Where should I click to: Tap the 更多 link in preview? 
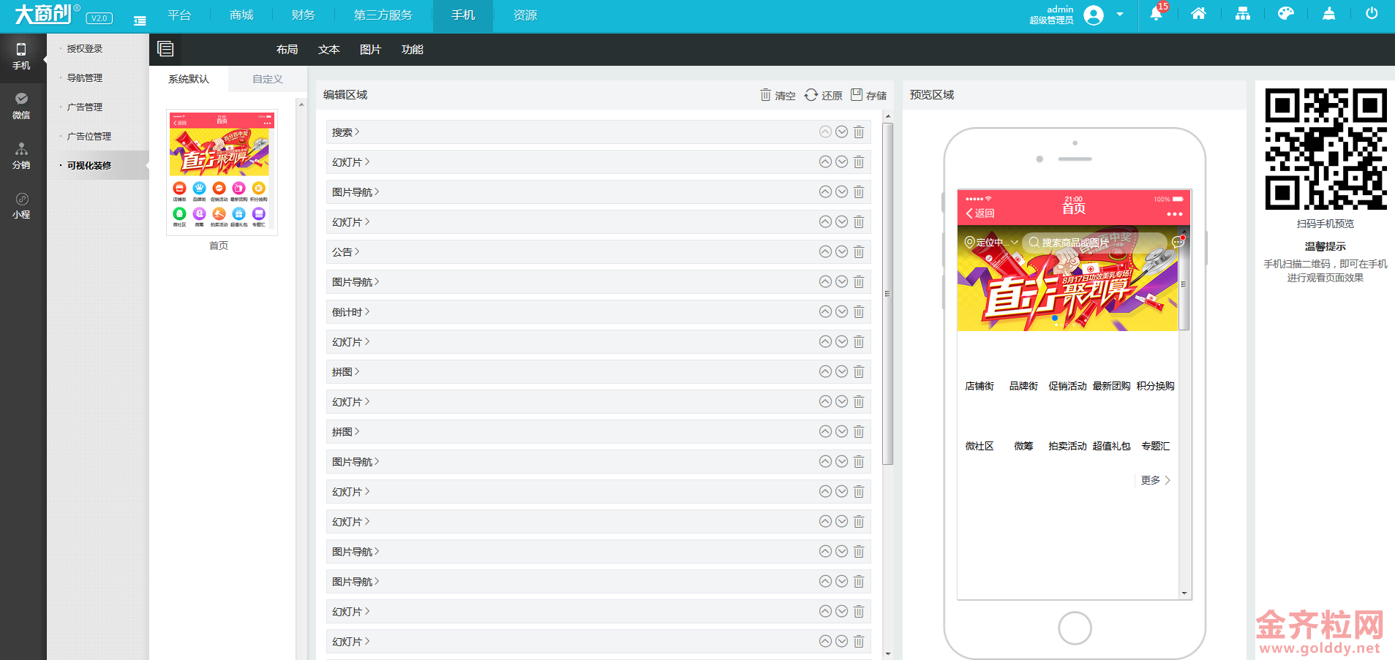click(x=1156, y=480)
